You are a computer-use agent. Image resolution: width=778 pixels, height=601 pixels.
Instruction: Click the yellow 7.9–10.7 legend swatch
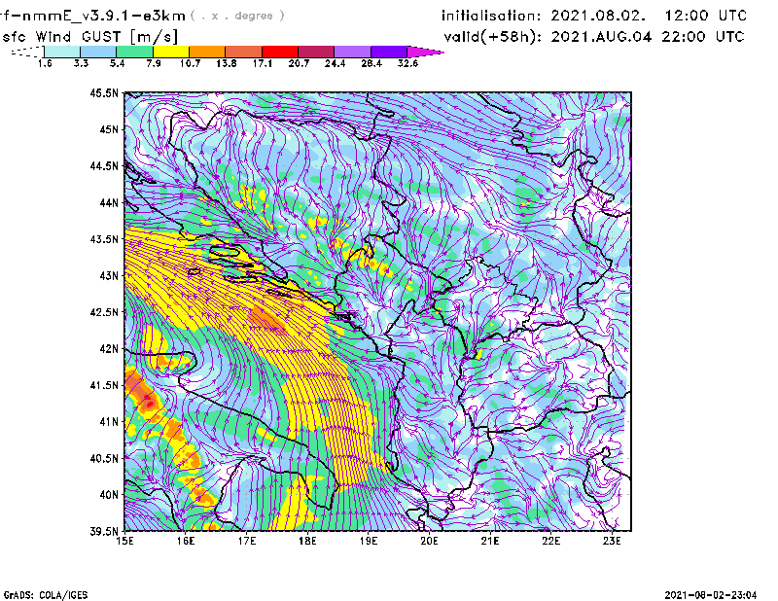click(x=171, y=52)
